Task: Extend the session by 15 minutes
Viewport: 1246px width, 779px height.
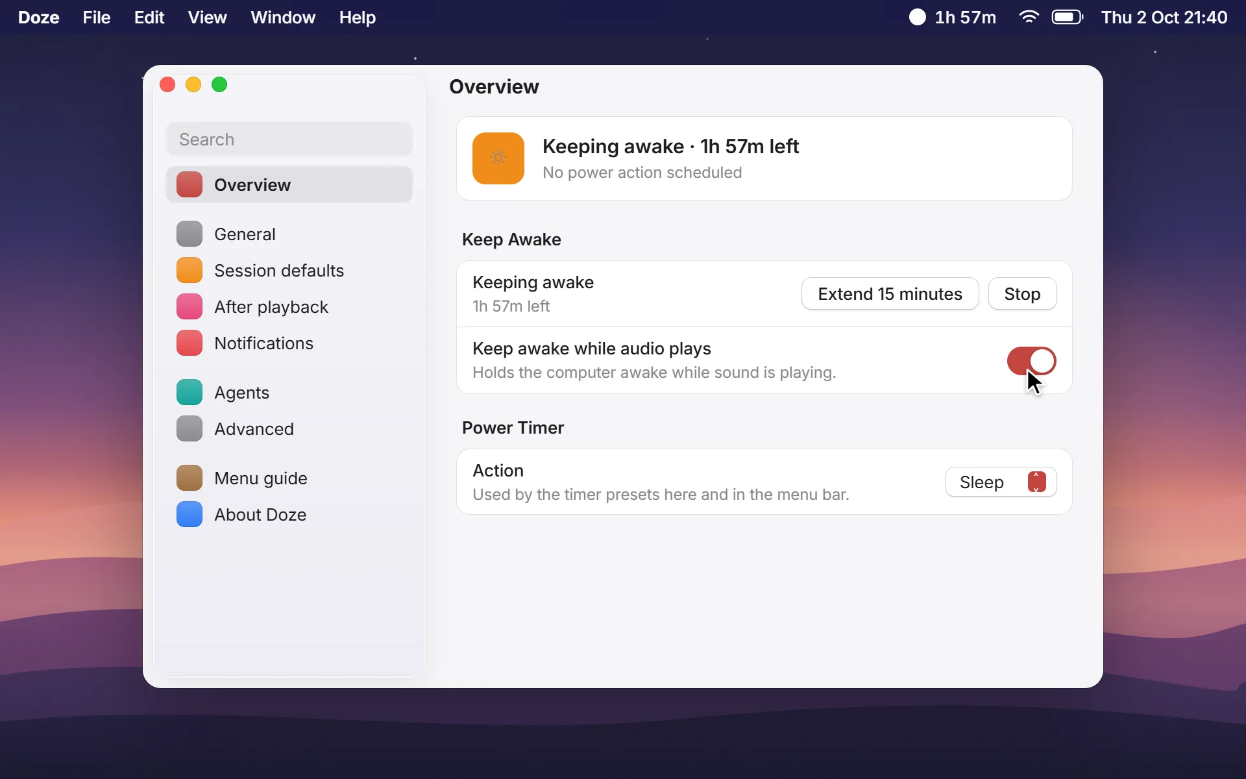Action: tap(890, 294)
